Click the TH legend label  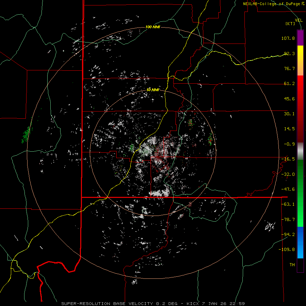[292, 265]
